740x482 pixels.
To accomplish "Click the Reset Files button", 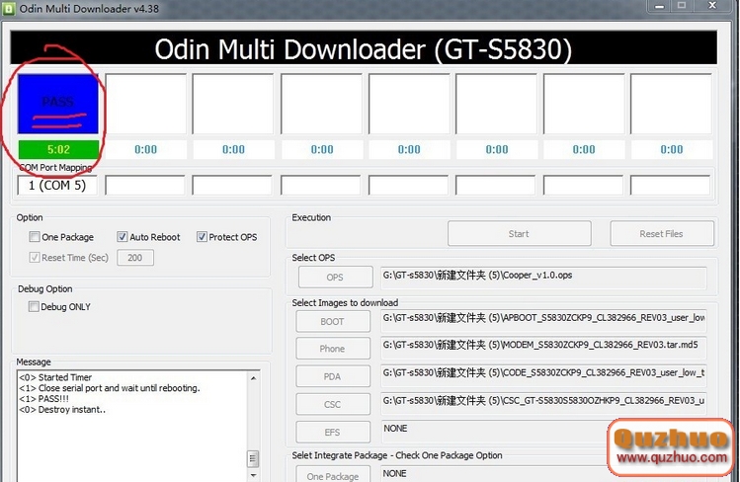I will click(662, 233).
